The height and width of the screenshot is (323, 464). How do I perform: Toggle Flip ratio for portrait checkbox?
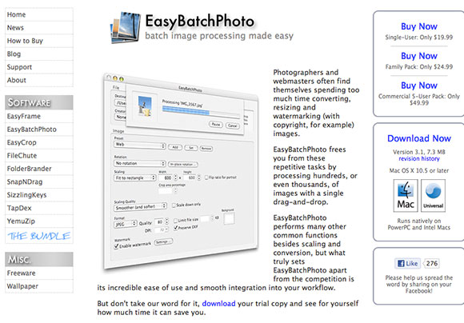coord(206,177)
